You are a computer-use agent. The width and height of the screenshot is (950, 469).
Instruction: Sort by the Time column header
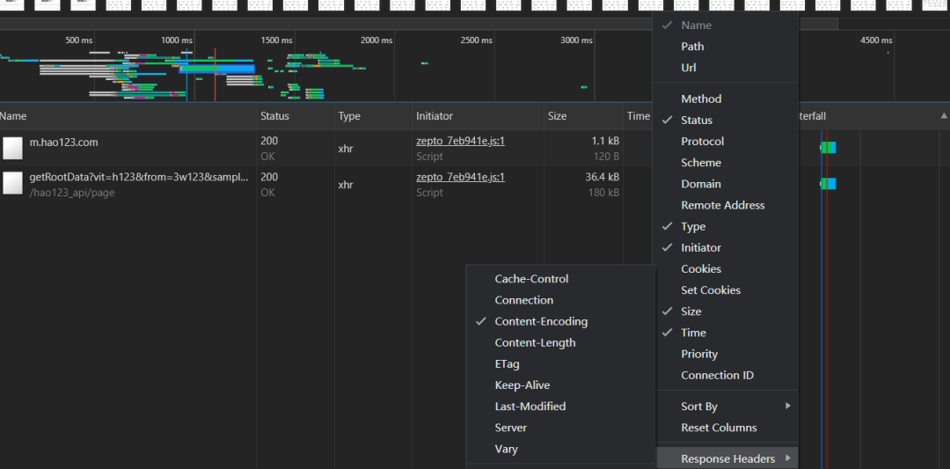(638, 116)
